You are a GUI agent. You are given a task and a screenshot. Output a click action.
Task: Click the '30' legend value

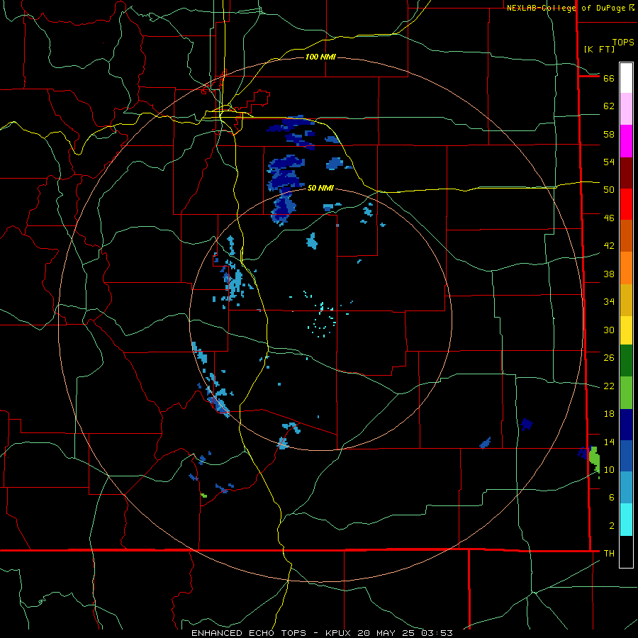(609, 330)
